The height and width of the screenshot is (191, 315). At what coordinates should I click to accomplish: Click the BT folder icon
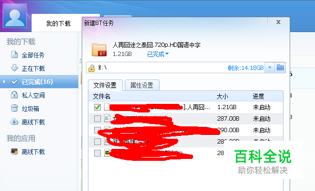[99, 49]
